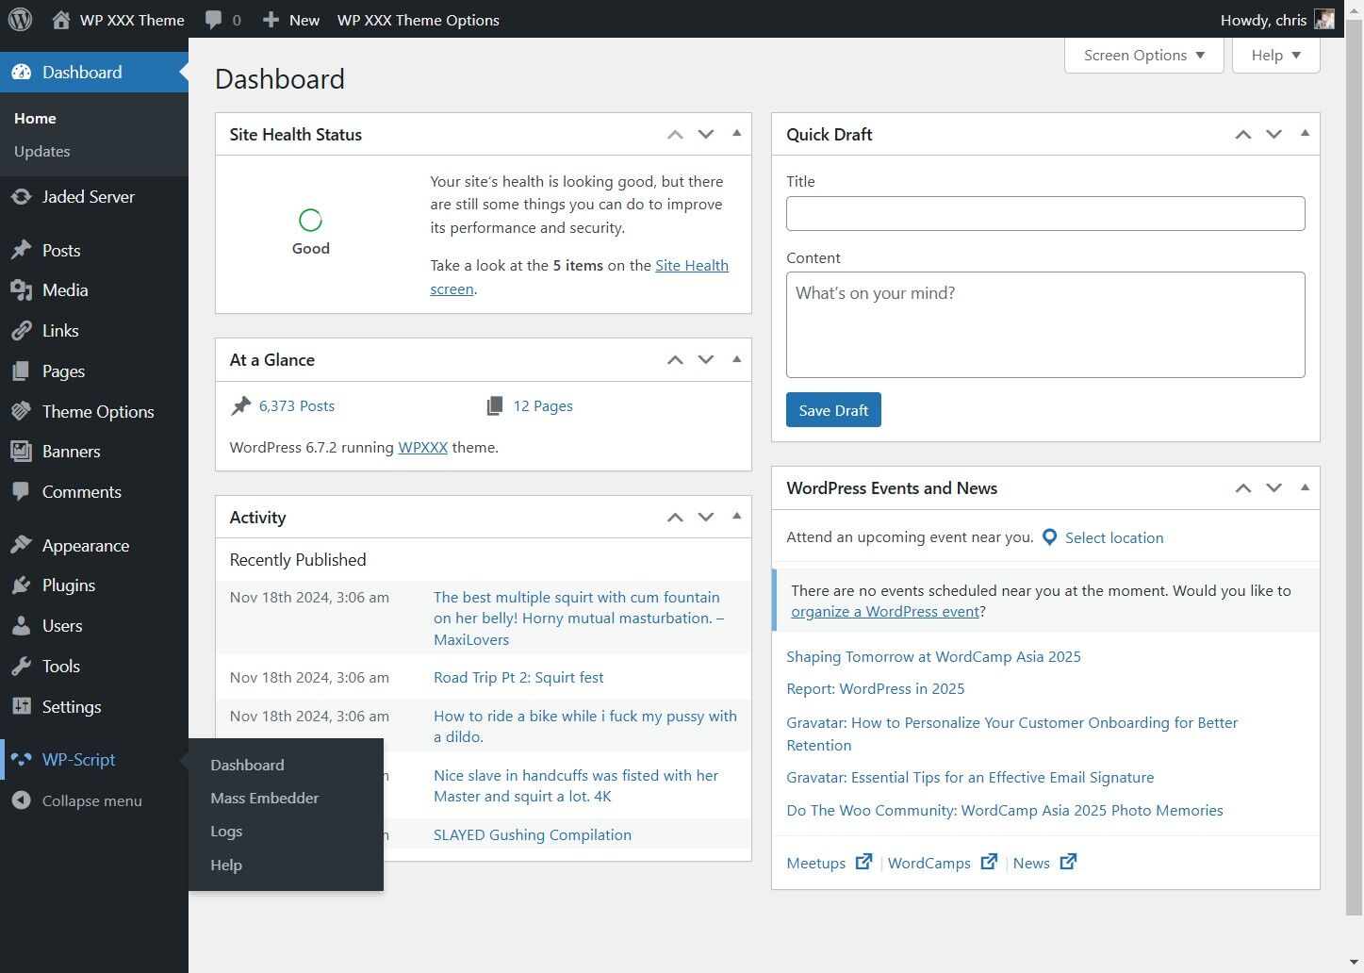The width and height of the screenshot is (1364, 973).
Task: Expand the Screen Options dropdown
Action: pyautogui.click(x=1143, y=56)
